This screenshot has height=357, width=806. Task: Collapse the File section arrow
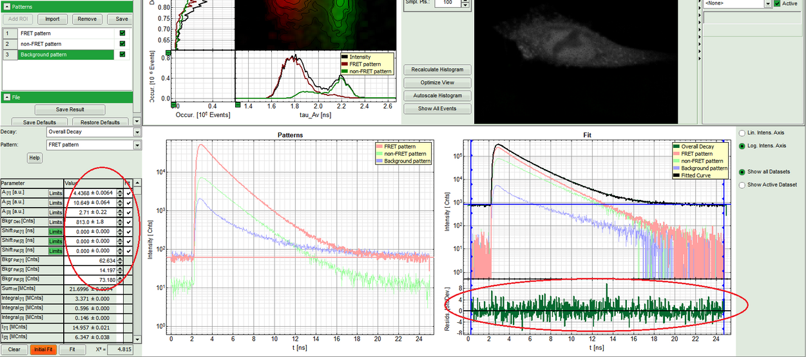[6, 97]
